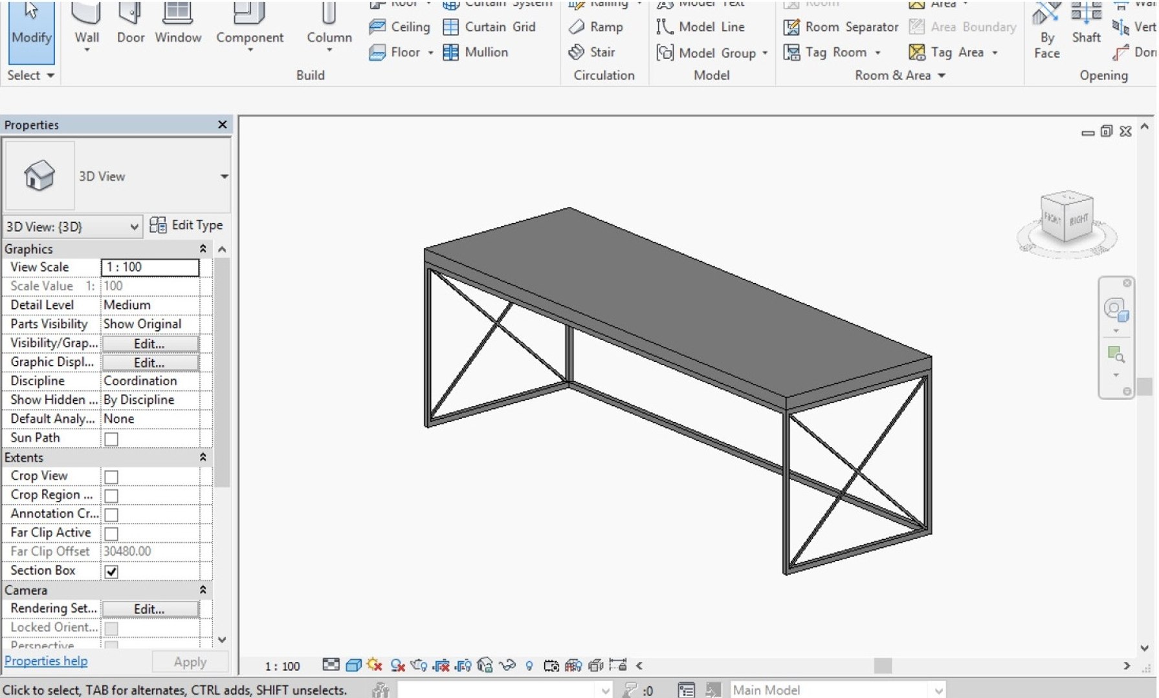Viewport: 1159px width, 698px height.
Task: Open the Properties help link
Action: click(46, 661)
